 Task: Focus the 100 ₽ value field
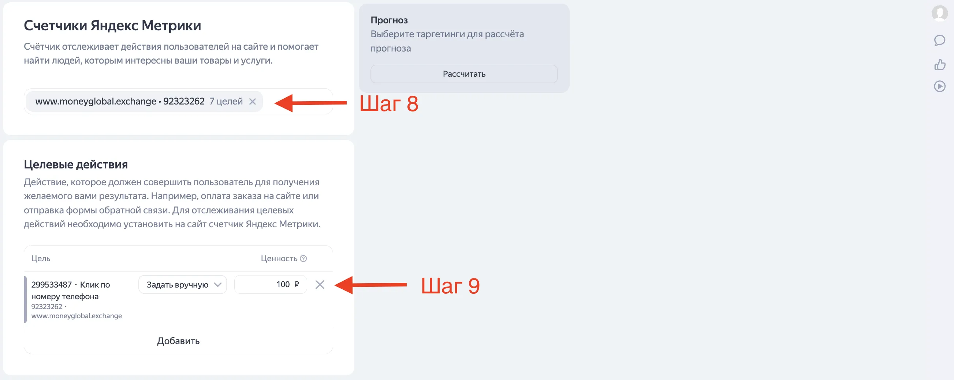271,285
